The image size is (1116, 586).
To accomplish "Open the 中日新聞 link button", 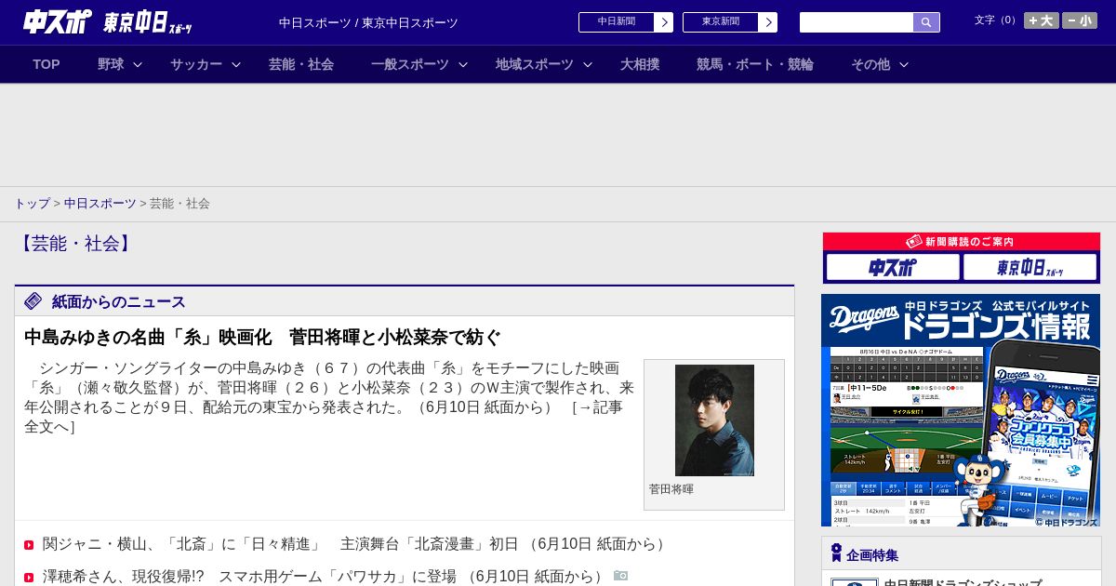I will click(617, 22).
